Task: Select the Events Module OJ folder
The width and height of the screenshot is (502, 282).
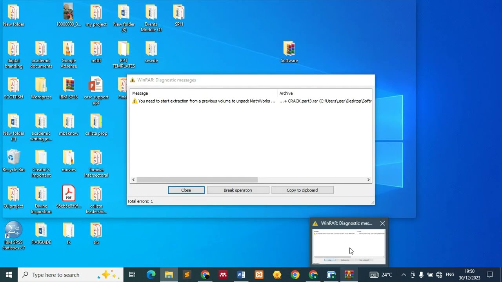Action: [151, 18]
